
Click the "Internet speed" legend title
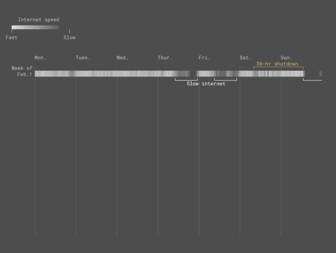click(38, 20)
